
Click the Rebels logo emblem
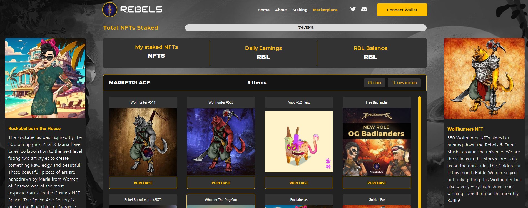(110, 10)
